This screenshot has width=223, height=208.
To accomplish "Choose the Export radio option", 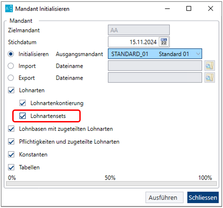I will tap(11, 78).
